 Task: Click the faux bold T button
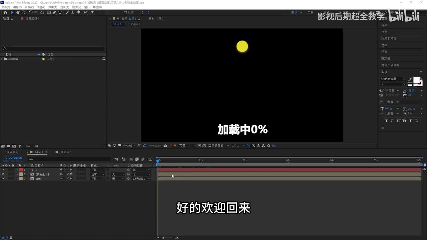click(x=387, y=121)
